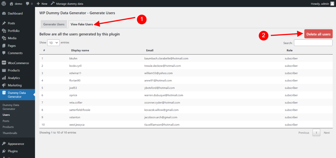Open the demo site home icon
This screenshot has width=336, height=158.
pos(11,4)
